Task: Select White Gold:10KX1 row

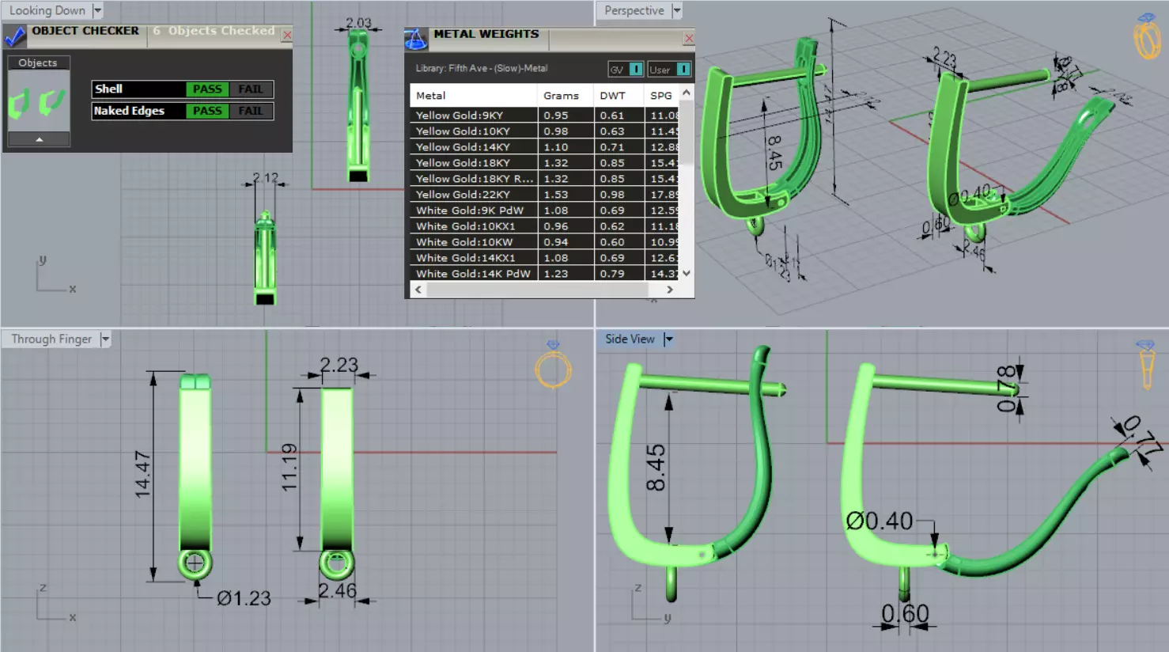Action: 544,226
